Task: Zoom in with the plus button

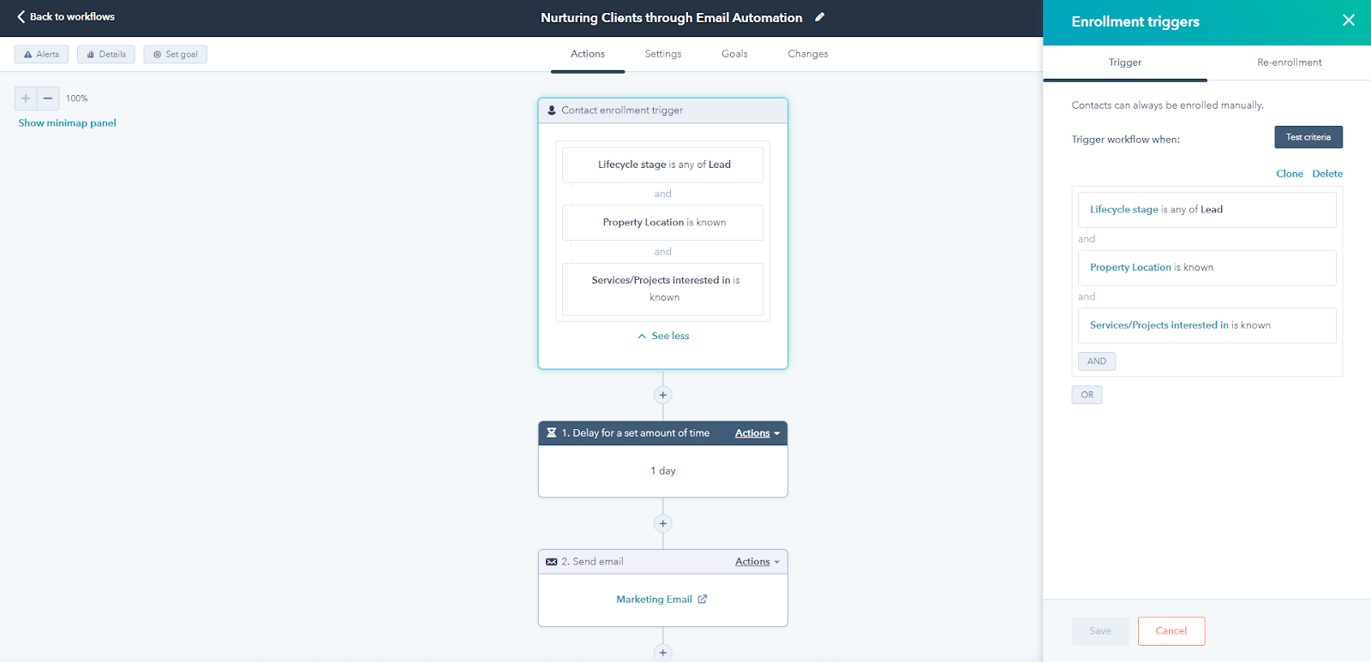Action: [x=26, y=98]
